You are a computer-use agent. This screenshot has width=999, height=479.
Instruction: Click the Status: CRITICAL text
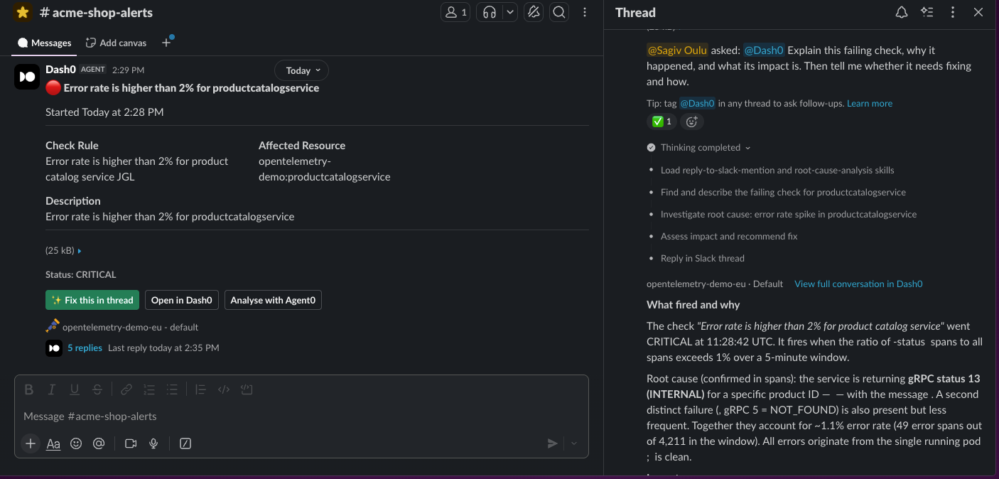[81, 274]
